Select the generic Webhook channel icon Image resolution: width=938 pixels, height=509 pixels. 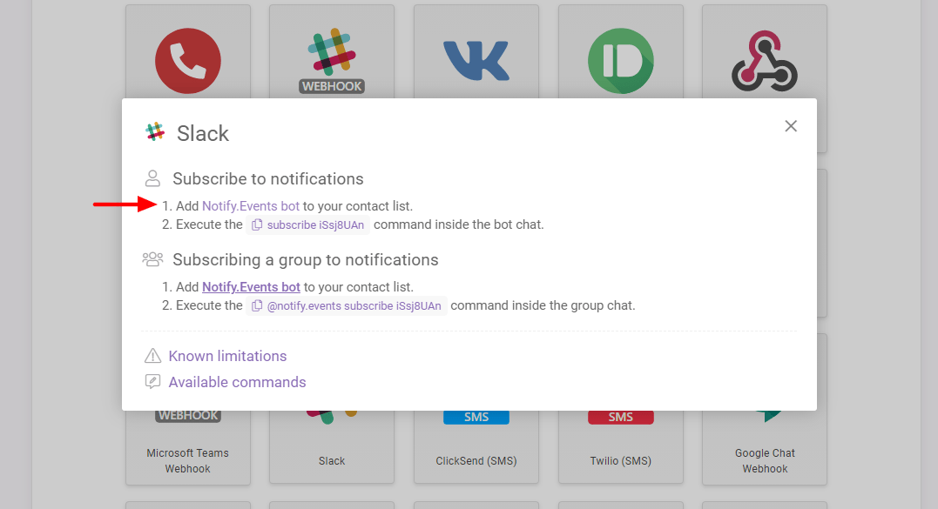point(765,61)
